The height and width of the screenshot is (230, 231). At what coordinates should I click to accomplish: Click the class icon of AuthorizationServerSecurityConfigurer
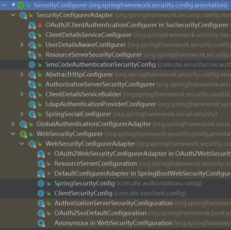pos(32,84)
